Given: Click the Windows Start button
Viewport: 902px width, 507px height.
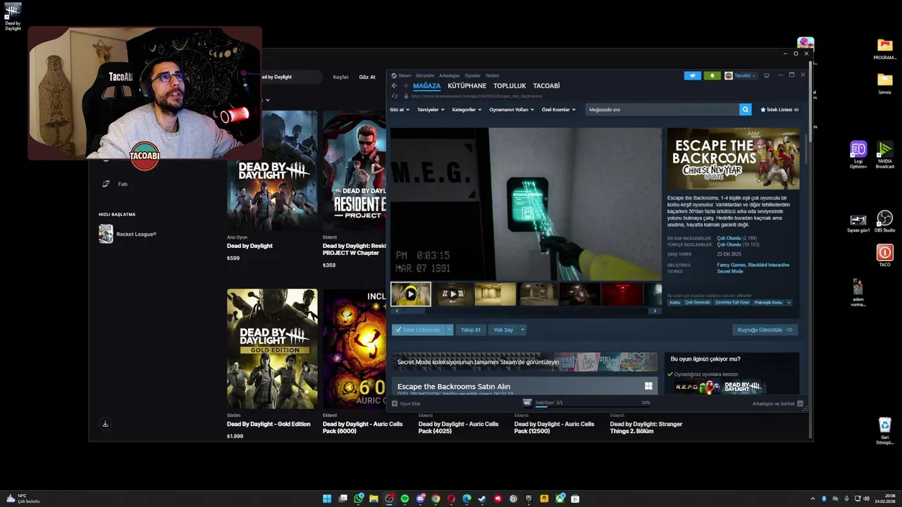Looking at the screenshot, I should click(x=327, y=499).
